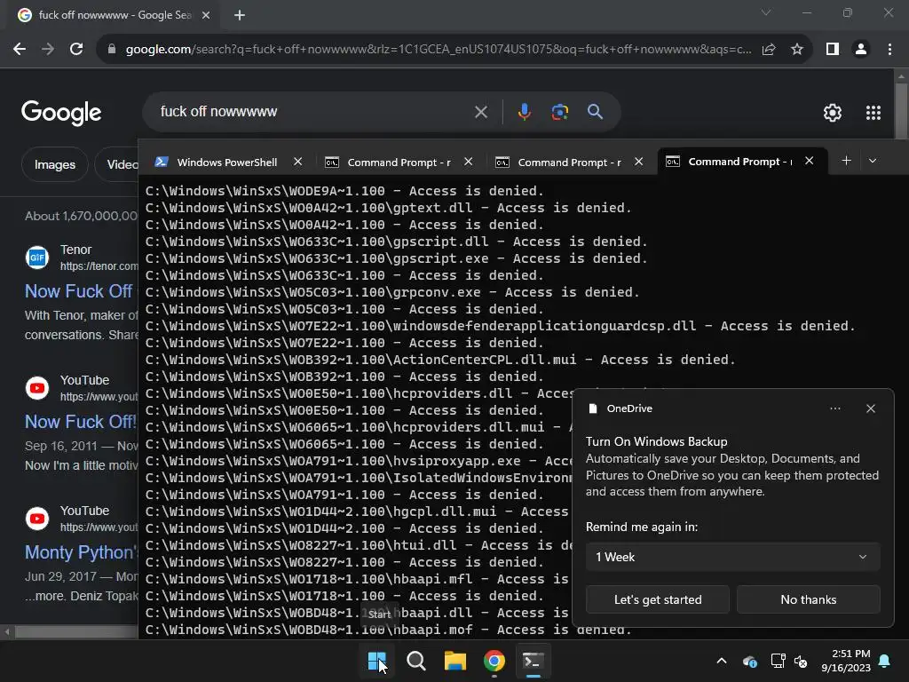Image resolution: width=909 pixels, height=682 pixels.
Task: Clear the Google search box
Action: click(481, 112)
